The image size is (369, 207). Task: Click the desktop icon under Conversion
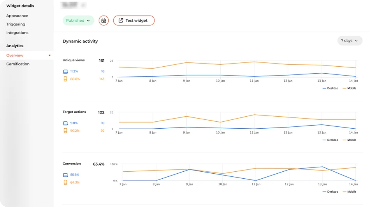pyautogui.click(x=65, y=175)
